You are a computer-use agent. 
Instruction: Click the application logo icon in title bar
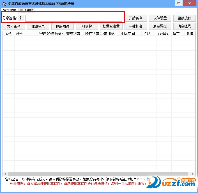(4, 4)
